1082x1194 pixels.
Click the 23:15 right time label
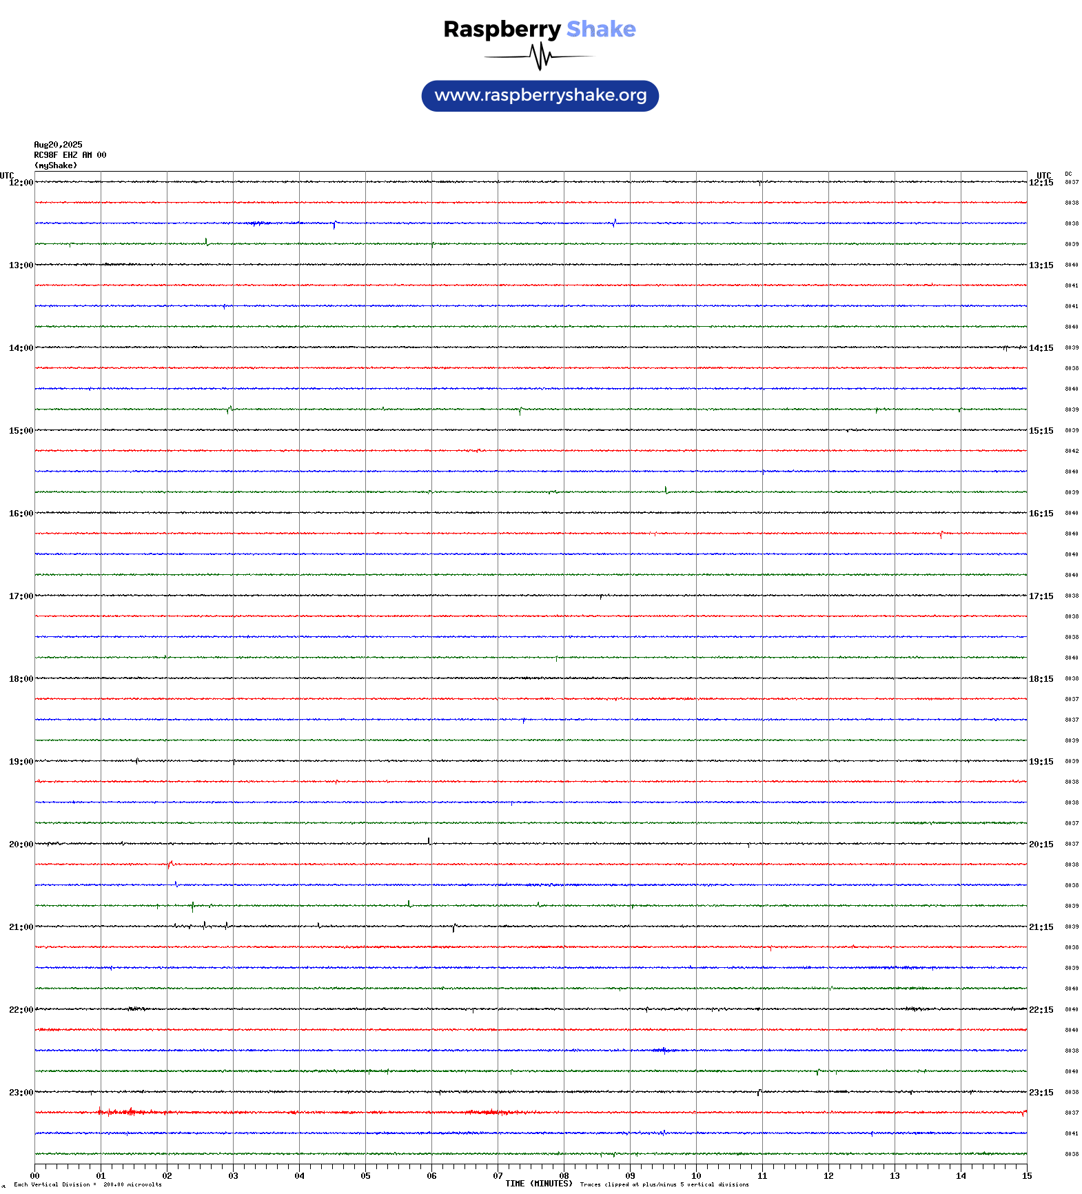tap(1041, 1093)
